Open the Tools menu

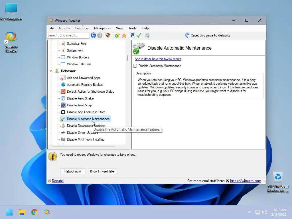(x=132, y=28)
